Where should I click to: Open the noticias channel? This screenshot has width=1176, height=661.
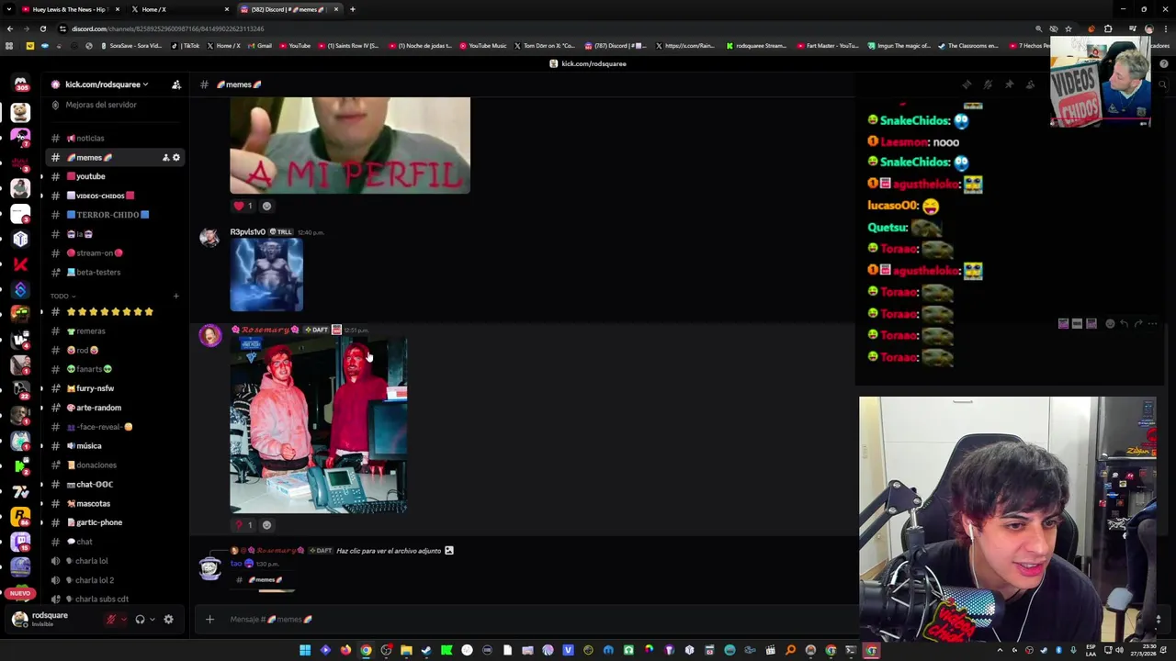tap(89, 139)
